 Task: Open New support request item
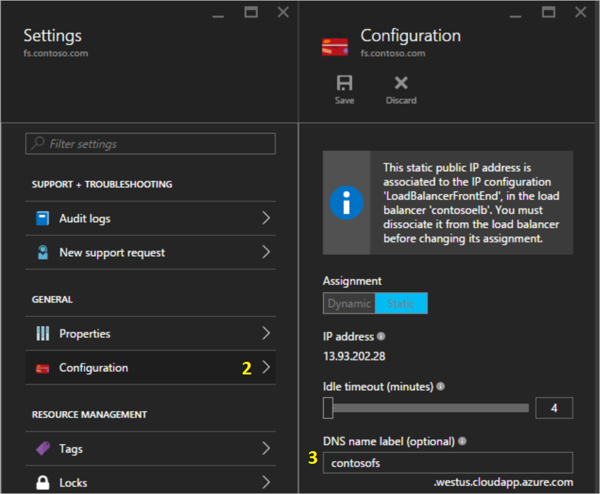coord(150,252)
